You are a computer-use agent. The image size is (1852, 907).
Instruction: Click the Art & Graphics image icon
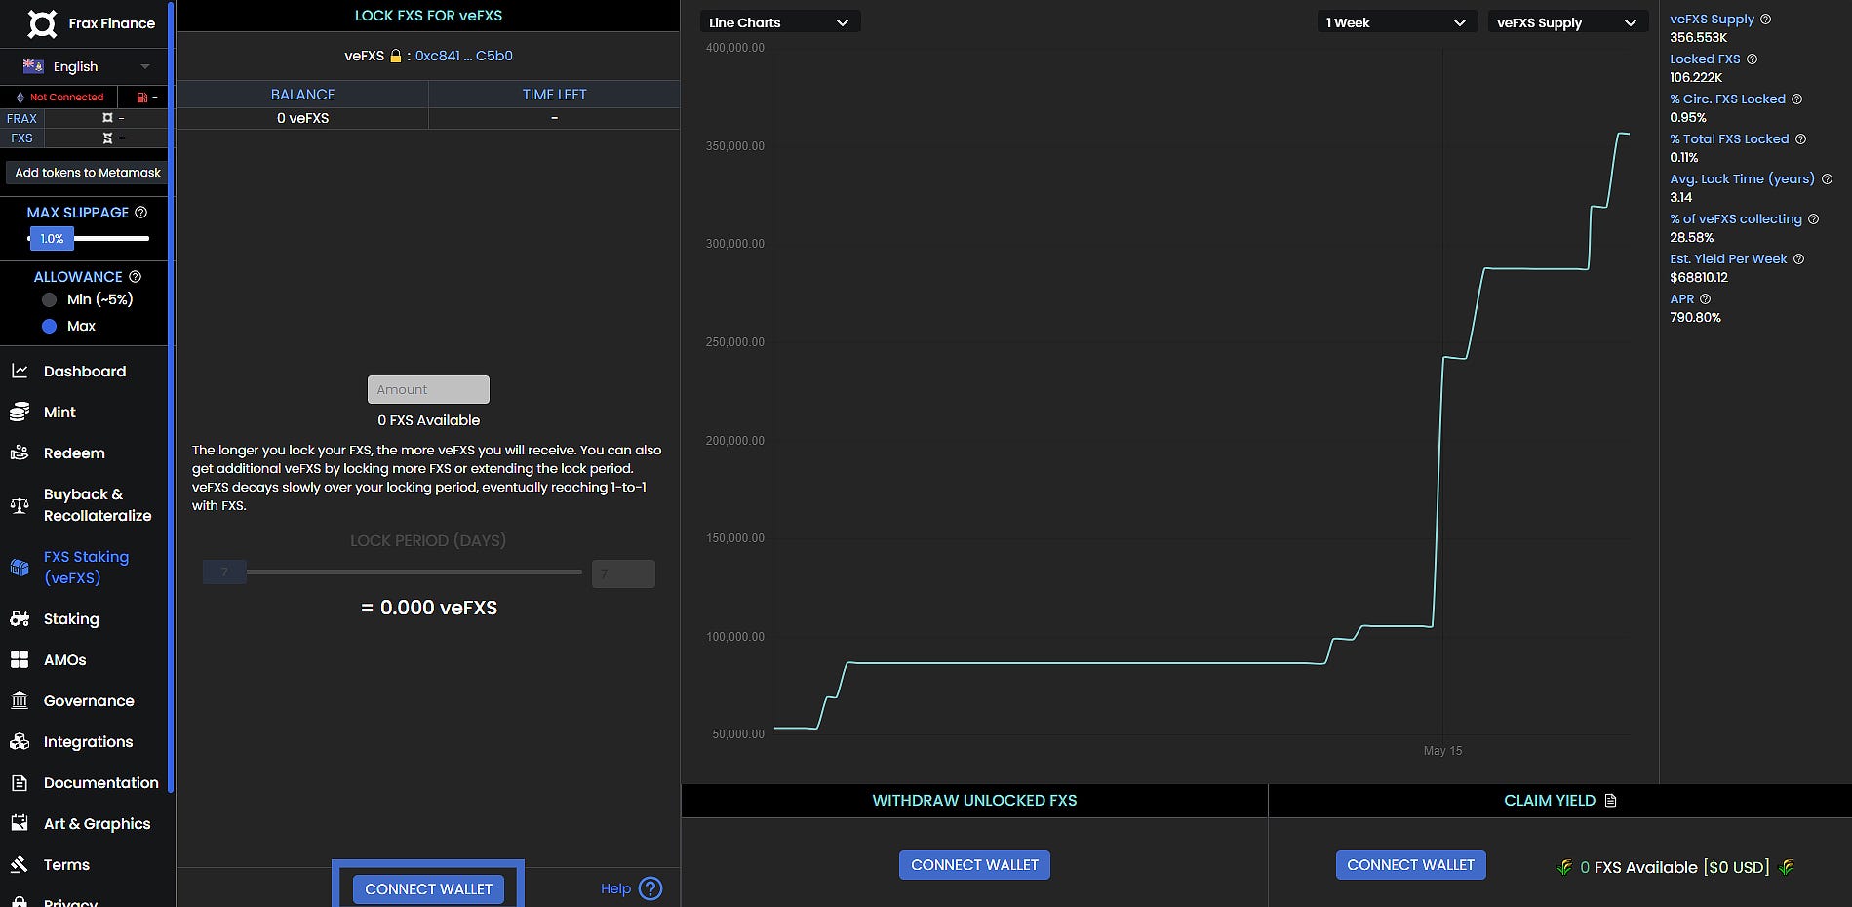coord(20,823)
